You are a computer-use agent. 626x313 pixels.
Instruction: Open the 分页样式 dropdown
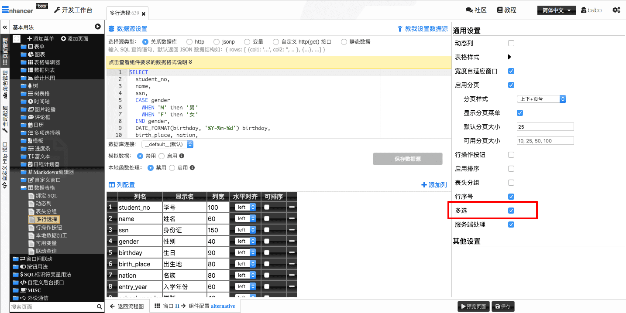[541, 99]
